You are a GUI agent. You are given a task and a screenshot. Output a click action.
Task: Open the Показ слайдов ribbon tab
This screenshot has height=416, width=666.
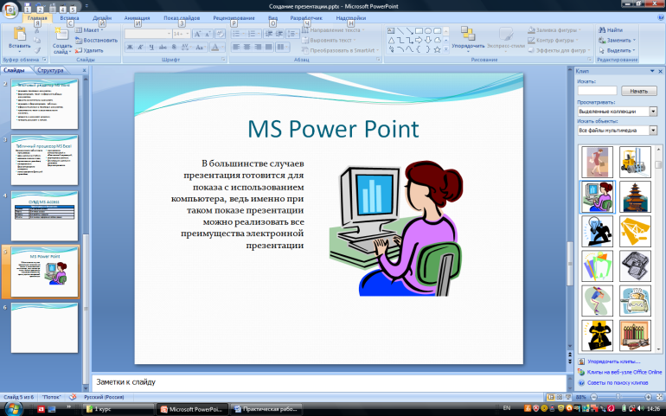(182, 18)
